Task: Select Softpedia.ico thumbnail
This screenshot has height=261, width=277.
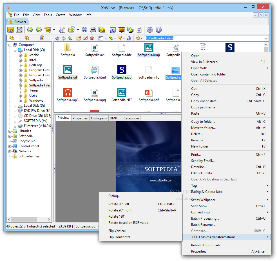Action: point(122,72)
